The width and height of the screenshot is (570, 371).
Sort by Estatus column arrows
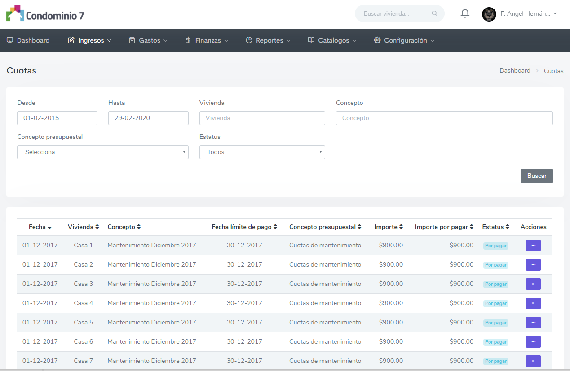(x=507, y=227)
